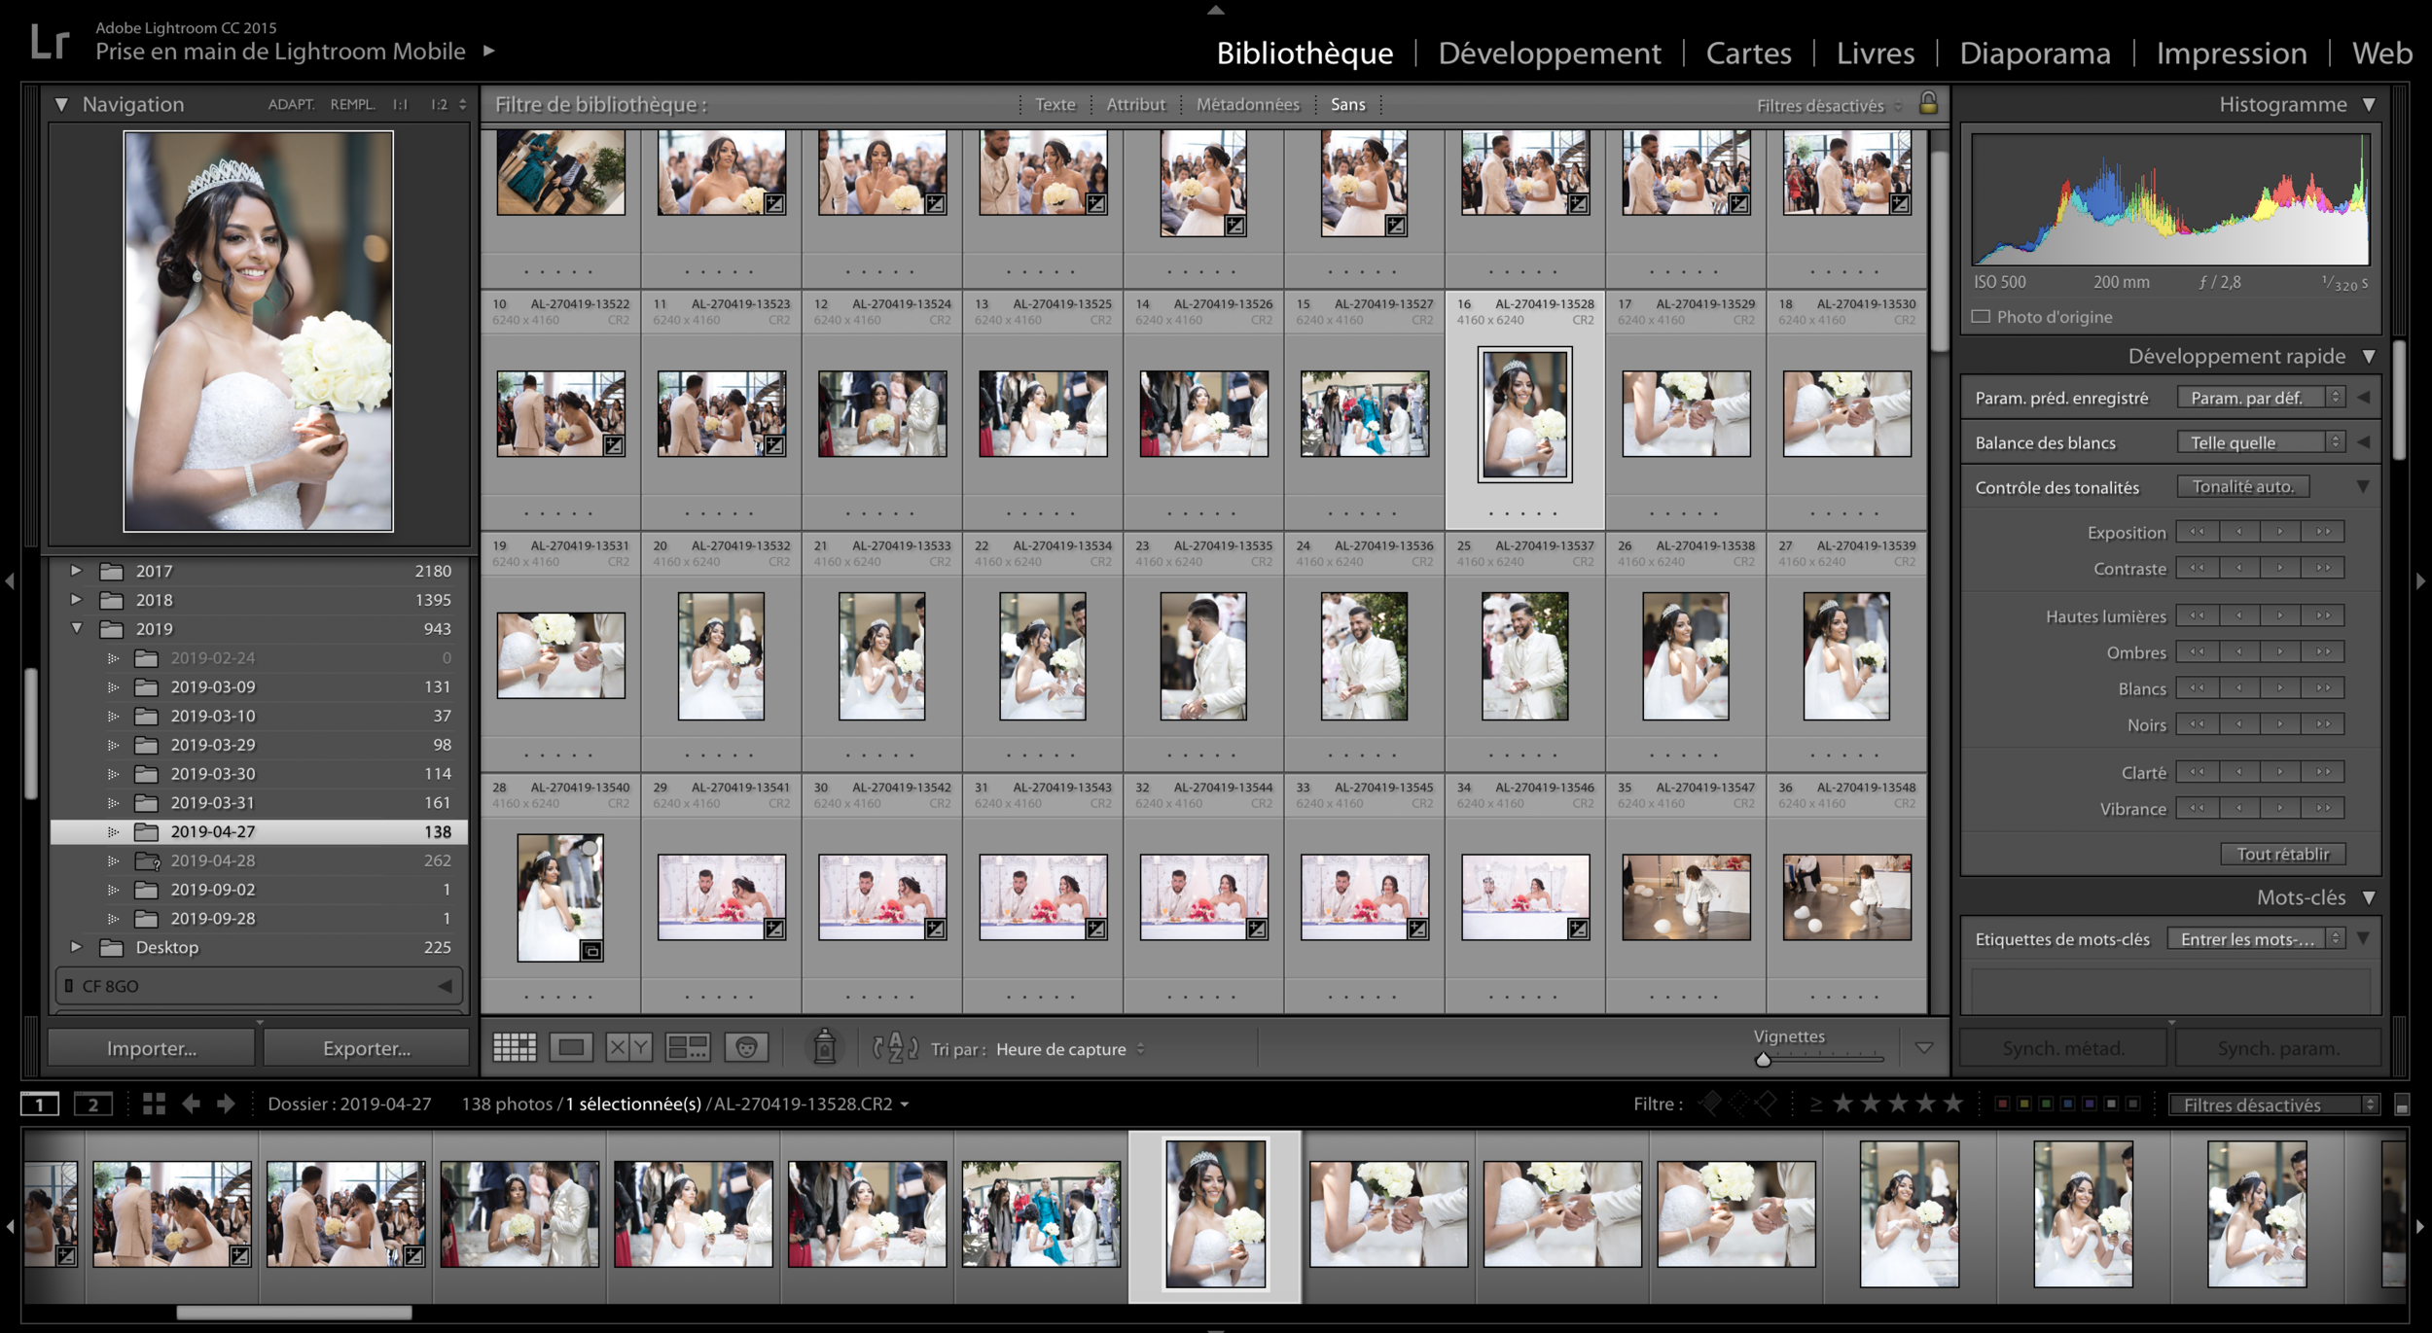Open the People face view

click(x=746, y=1047)
